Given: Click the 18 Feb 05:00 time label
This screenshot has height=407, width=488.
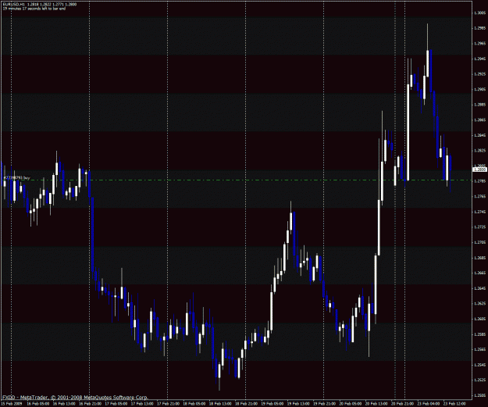Looking at the screenshot, I should pyautogui.click(x=194, y=404).
